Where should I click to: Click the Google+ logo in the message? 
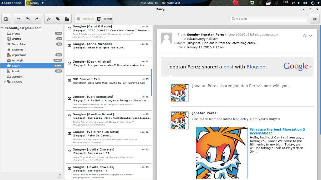298,66
